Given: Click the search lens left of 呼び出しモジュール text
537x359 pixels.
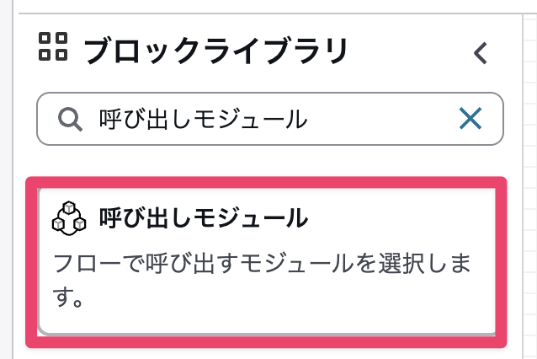Looking at the screenshot, I should point(70,120).
